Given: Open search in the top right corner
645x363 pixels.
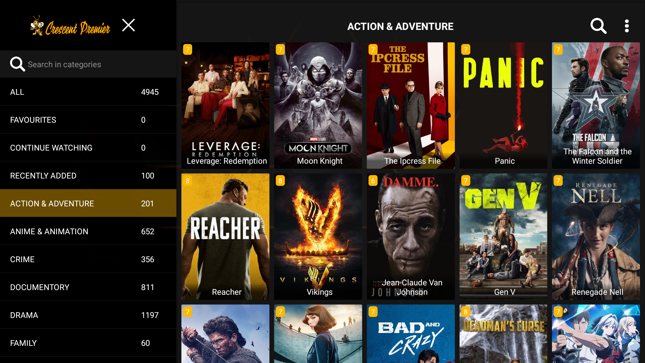Looking at the screenshot, I should [x=598, y=26].
